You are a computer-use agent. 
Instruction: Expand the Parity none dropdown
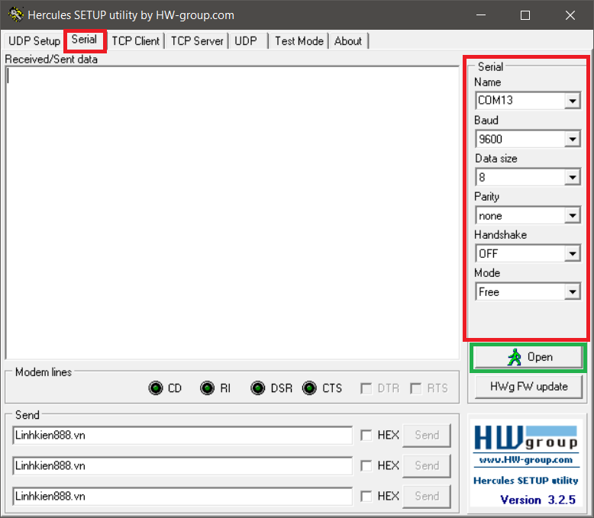click(573, 215)
